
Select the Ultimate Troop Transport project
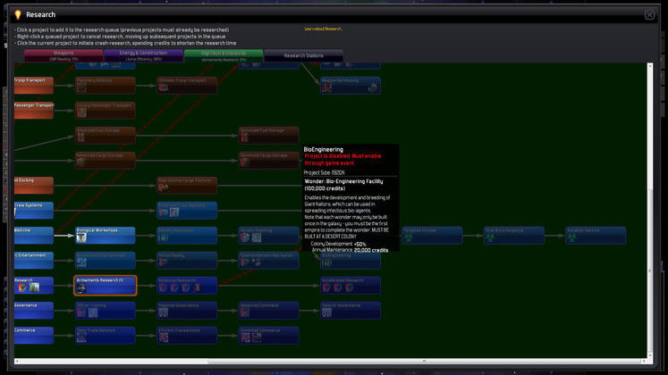[x=187, y=86]
